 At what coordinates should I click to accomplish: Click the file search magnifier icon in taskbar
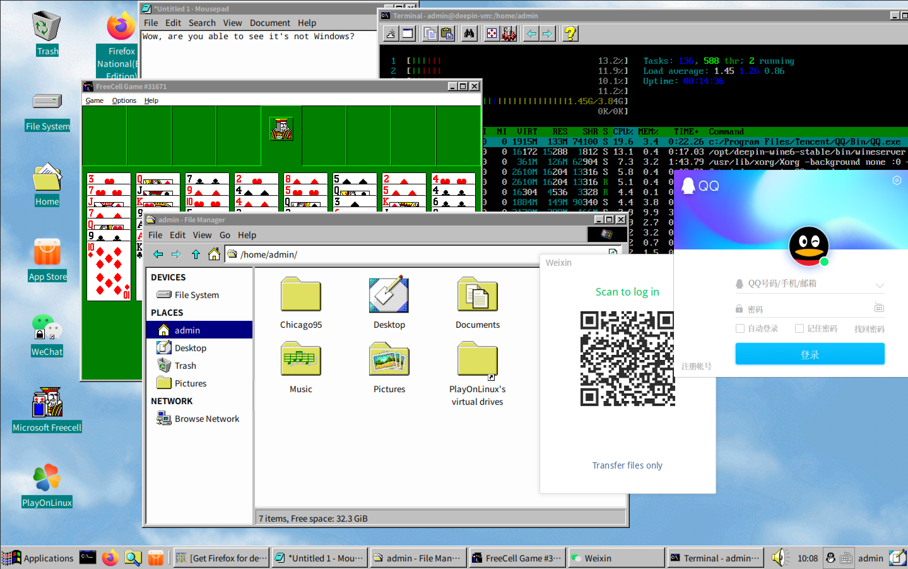coord(133,557)
